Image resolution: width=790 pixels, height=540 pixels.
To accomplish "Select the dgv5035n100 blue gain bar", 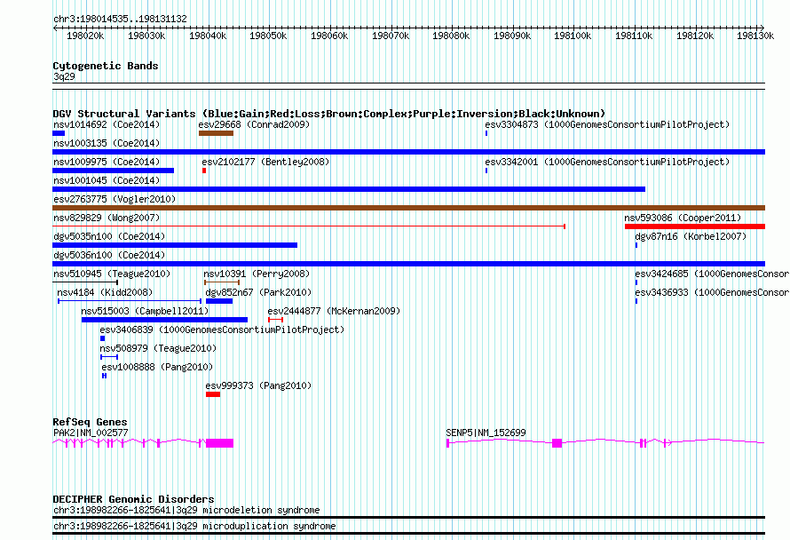I will [x=175, y=245].
